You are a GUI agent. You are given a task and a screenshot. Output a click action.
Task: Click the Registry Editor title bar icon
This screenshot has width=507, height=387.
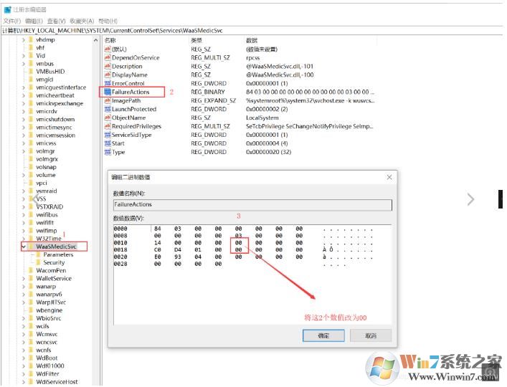point(6,9)
